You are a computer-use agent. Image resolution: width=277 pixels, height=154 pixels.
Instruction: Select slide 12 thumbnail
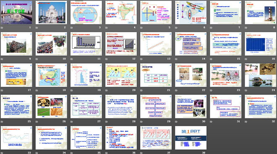(x=121, y=44)
